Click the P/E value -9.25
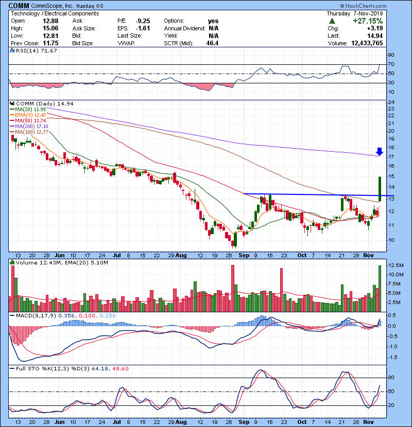 [143, 21]
